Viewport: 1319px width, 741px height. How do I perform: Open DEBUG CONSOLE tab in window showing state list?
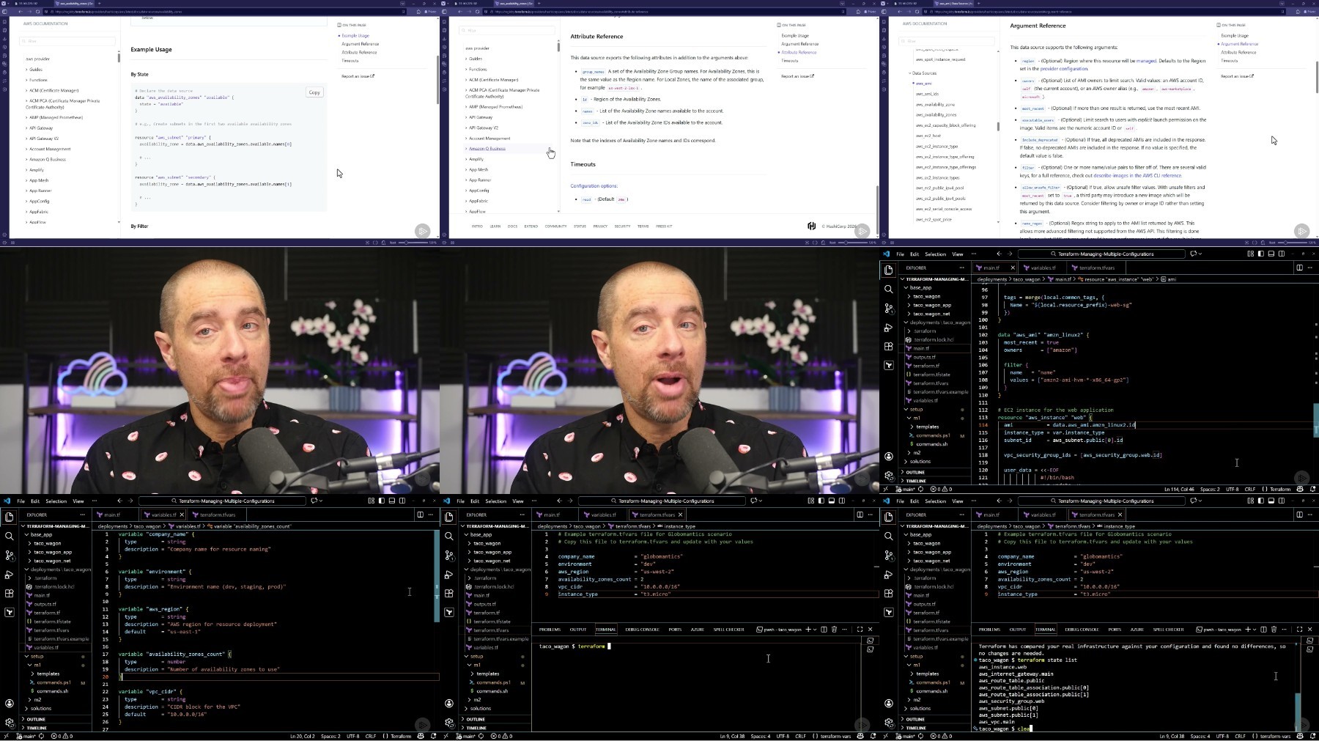click(1082, 629)
